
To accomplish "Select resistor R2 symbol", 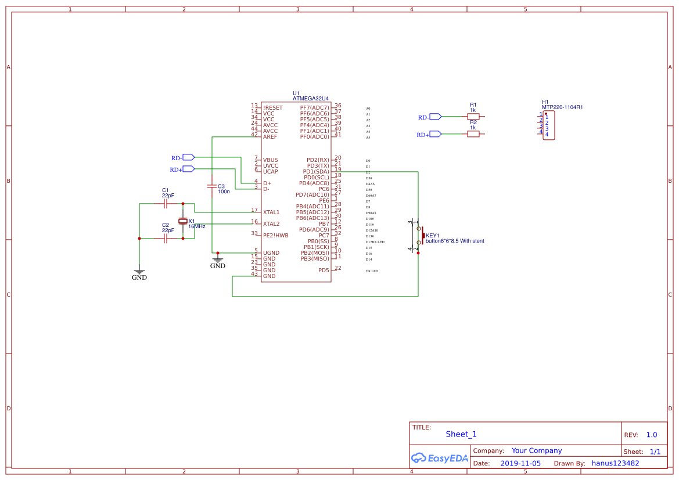I will (x=473, y=134).
